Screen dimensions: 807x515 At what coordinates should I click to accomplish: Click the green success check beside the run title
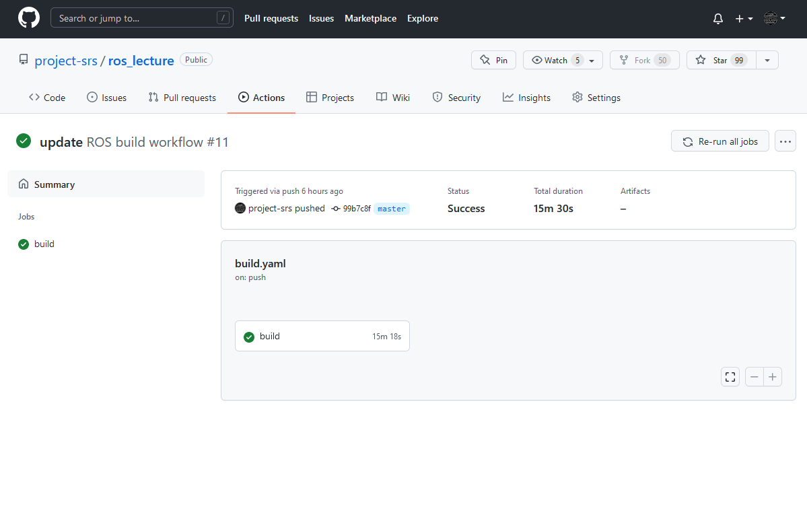(x=24, y=141)
